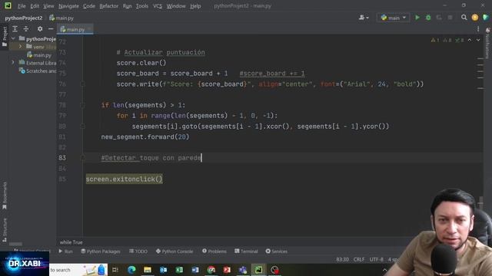
Task: Open the Run menu
Action: coord(127,6)
